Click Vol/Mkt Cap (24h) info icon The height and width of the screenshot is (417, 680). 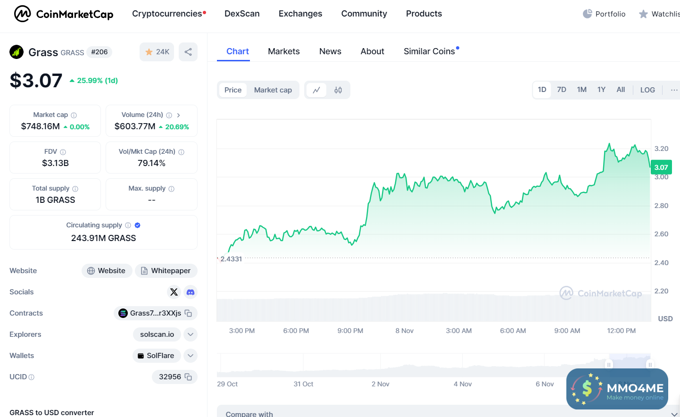pos(181,152)
